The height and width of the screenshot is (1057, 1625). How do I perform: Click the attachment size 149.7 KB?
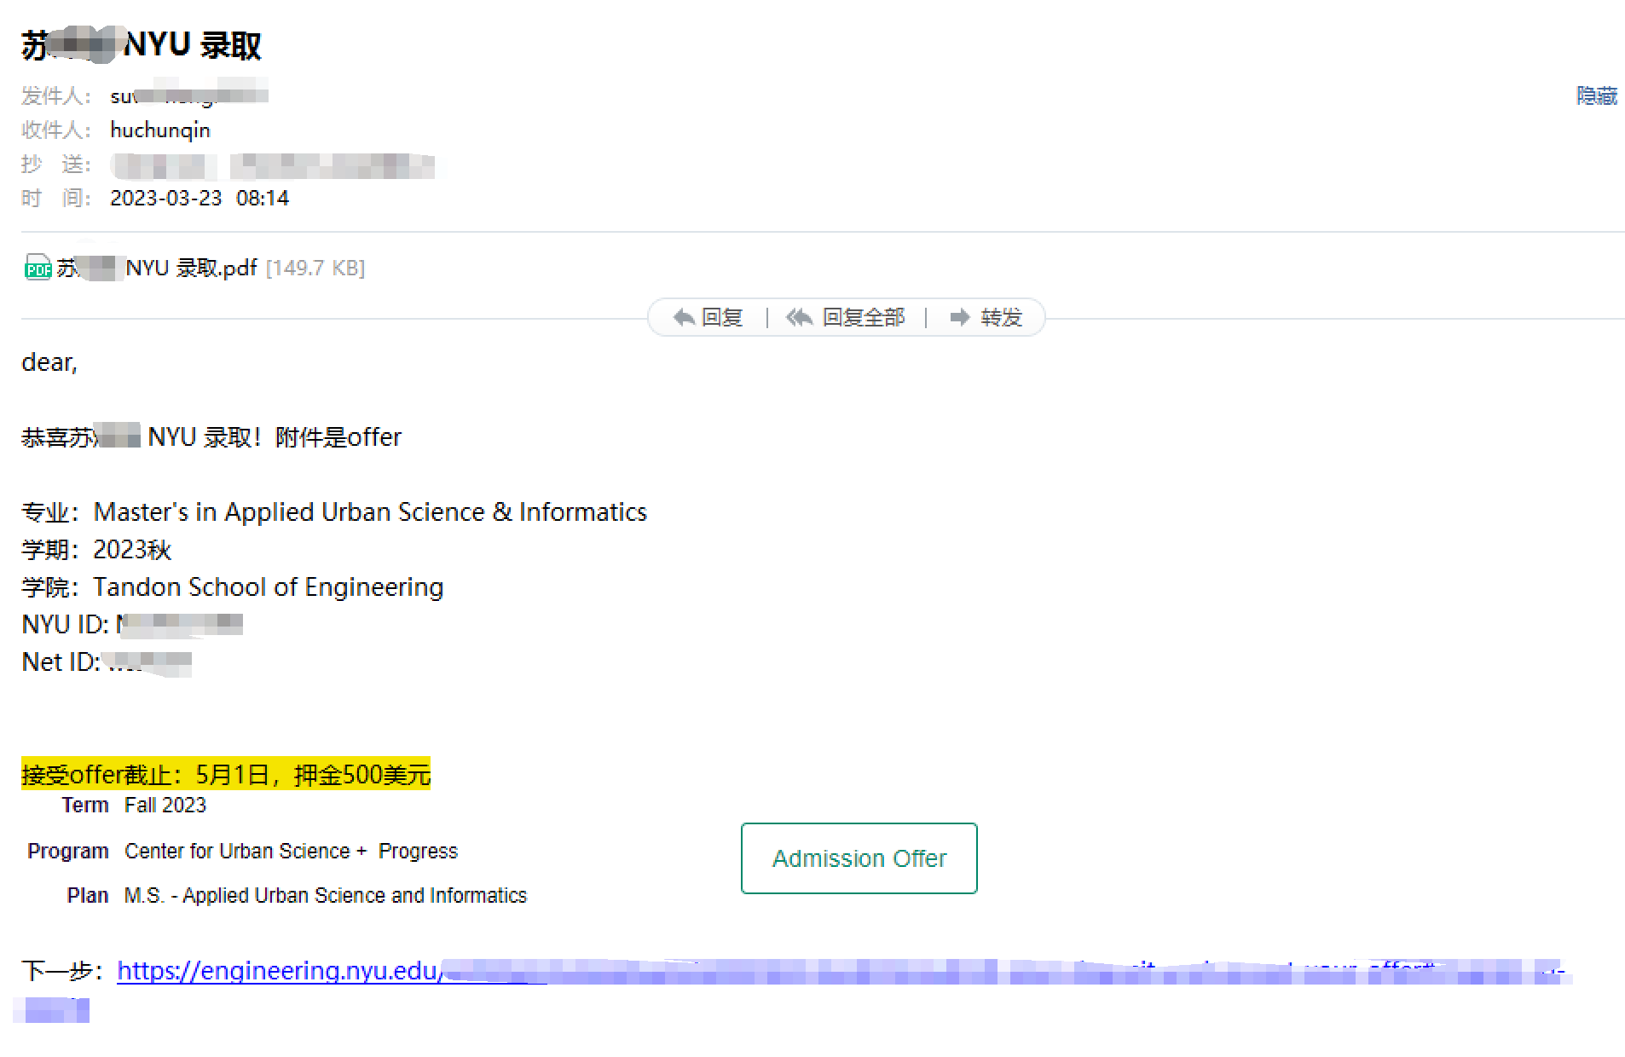(315, 268)
